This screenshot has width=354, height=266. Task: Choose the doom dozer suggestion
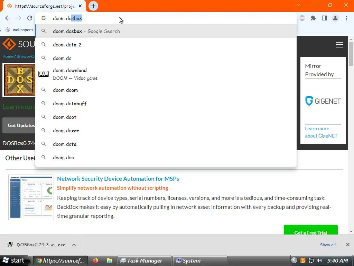(x=166, y=131)
